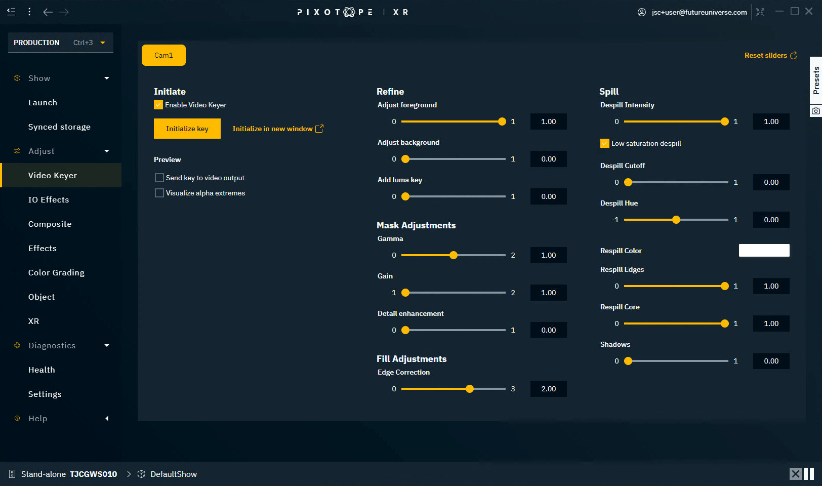Pause the engine using the status bar pause icon
The width and height of the screenshot is (822, 486).
[809, 474]
